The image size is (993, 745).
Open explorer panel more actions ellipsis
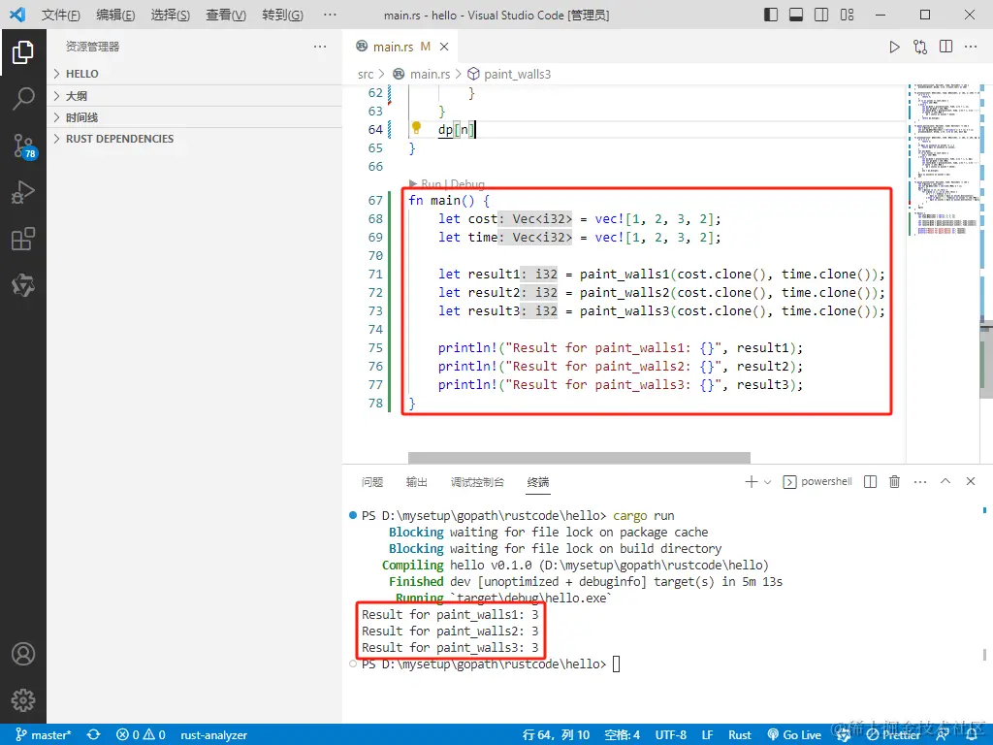(320, 47)
